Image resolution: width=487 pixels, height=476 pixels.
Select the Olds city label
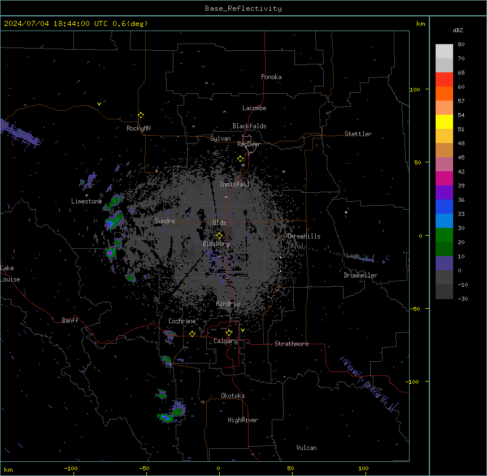(x=219, y=223)
